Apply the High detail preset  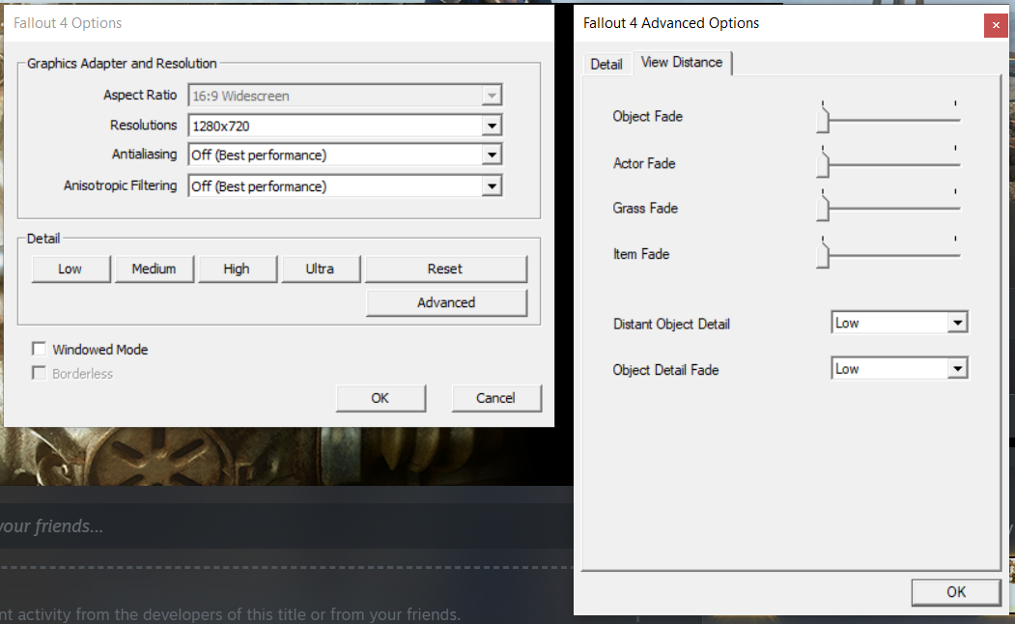click(x=237, y=269)
